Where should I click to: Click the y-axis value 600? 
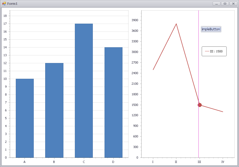coord(136,136)
